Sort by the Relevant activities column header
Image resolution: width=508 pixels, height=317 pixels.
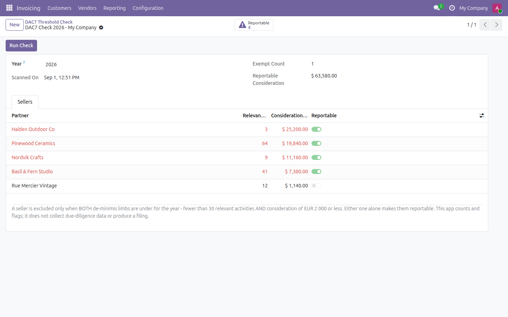(254, 116)
